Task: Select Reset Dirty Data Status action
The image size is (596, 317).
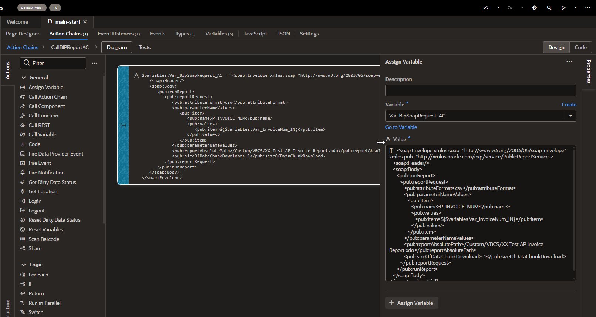Action: (x=54, y=220)
